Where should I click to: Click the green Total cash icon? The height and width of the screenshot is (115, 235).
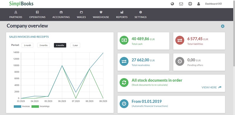pos(124,40)
